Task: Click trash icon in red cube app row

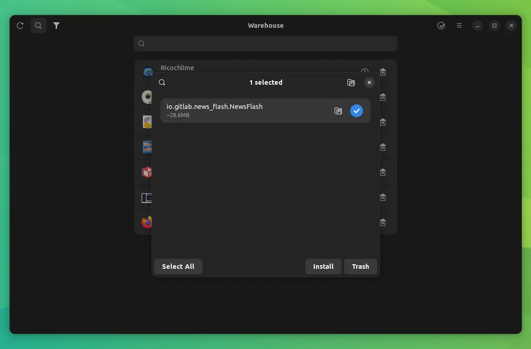Action: coord(383,172)
